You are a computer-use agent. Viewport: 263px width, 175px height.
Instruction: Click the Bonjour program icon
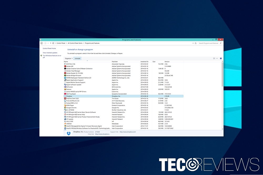65,89
